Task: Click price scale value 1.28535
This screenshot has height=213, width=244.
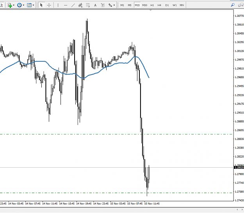Action: [239, 139]
